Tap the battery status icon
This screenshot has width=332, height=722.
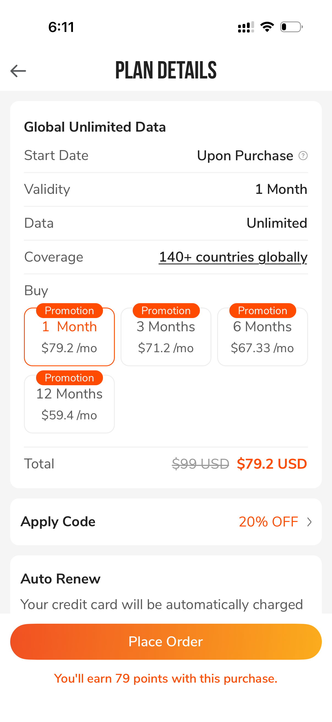pyautogui.click(x=291, y=27)
